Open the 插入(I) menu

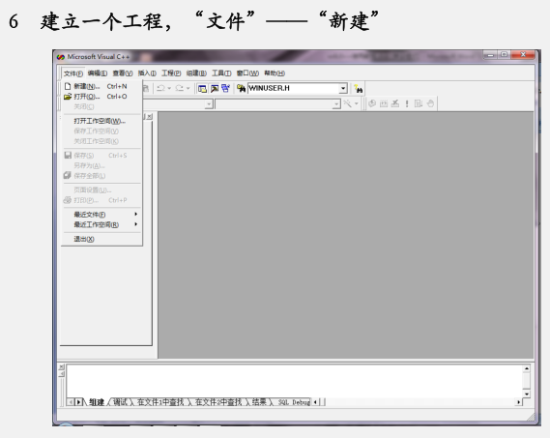pyautogui.click(x=147, y=73)
